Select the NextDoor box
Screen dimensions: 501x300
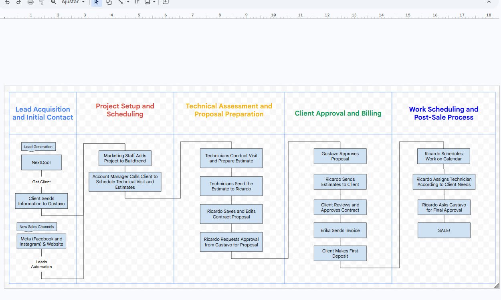coord(41,162)
